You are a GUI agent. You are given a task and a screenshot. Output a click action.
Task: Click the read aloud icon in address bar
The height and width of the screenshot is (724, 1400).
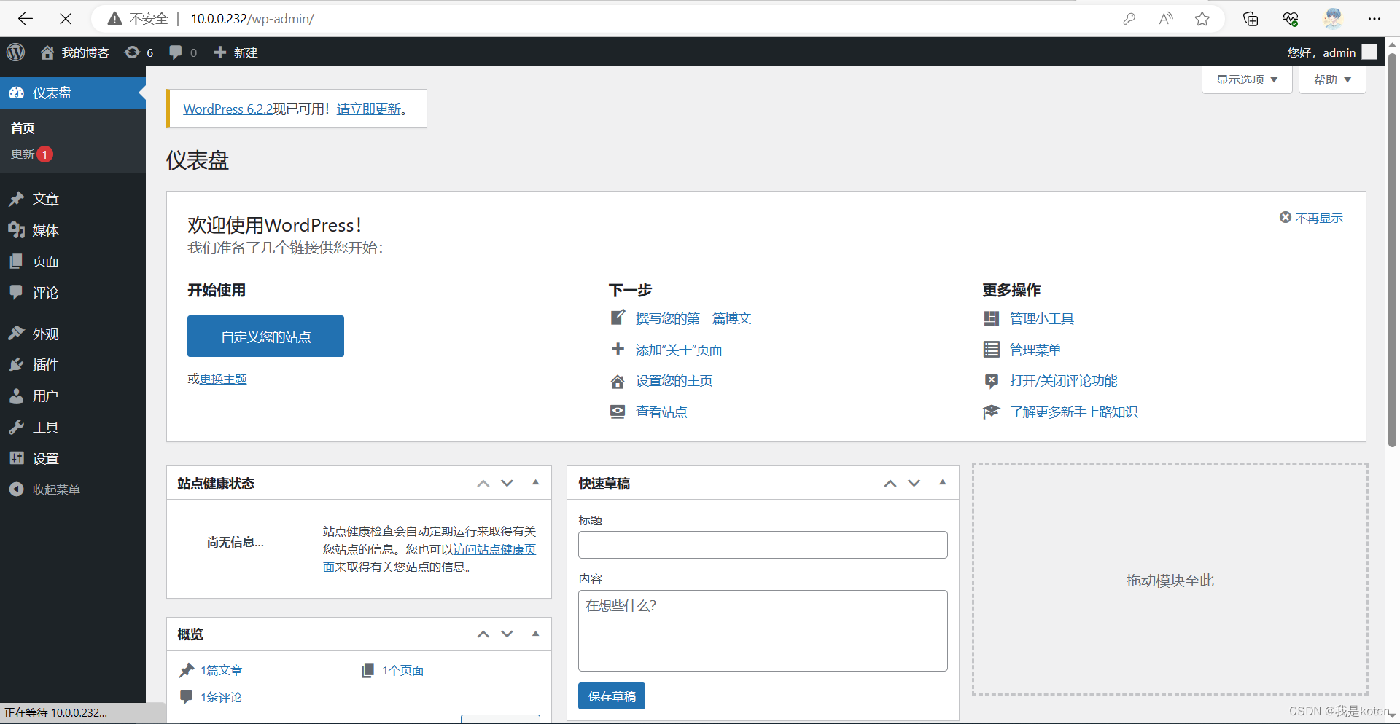click(1166, 19)
